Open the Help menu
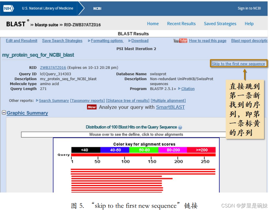The image size is (272, 211). coord(249,24)
